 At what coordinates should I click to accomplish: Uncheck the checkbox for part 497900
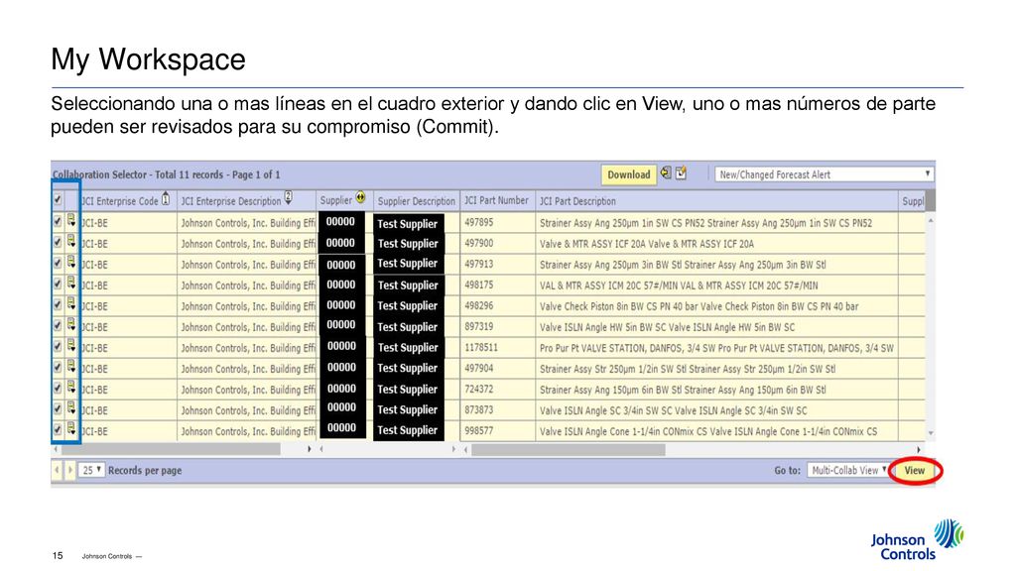[x=58, y=242]
